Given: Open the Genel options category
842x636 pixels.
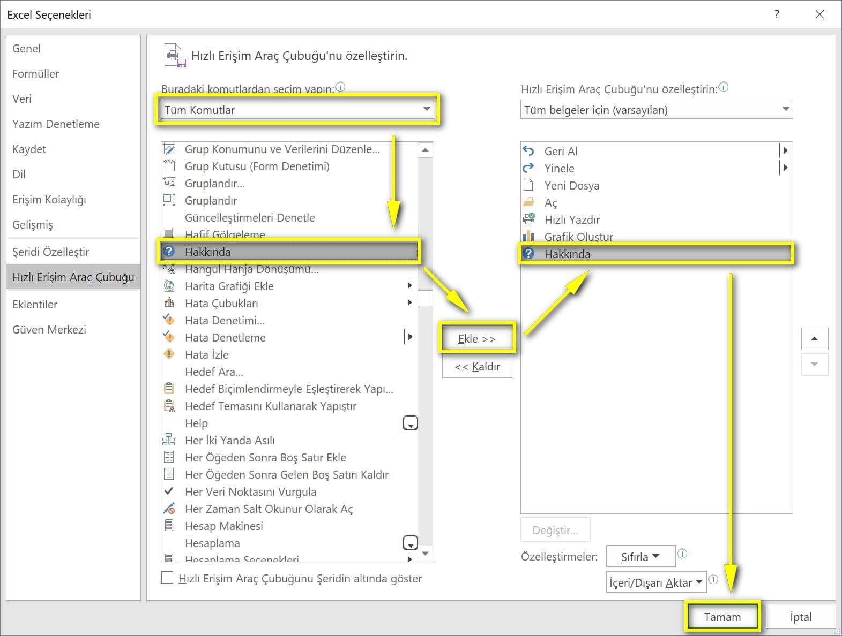Looking at the screenshot, I should (x=73, y=49).
